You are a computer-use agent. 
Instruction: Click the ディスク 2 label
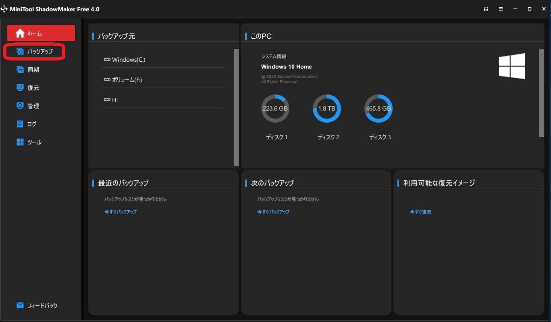329,137
